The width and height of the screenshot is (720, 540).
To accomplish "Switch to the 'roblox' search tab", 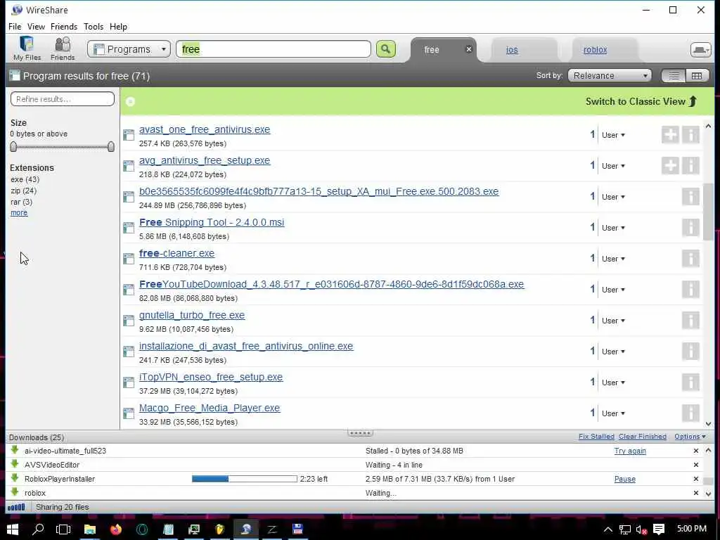I will coord(595,50).
